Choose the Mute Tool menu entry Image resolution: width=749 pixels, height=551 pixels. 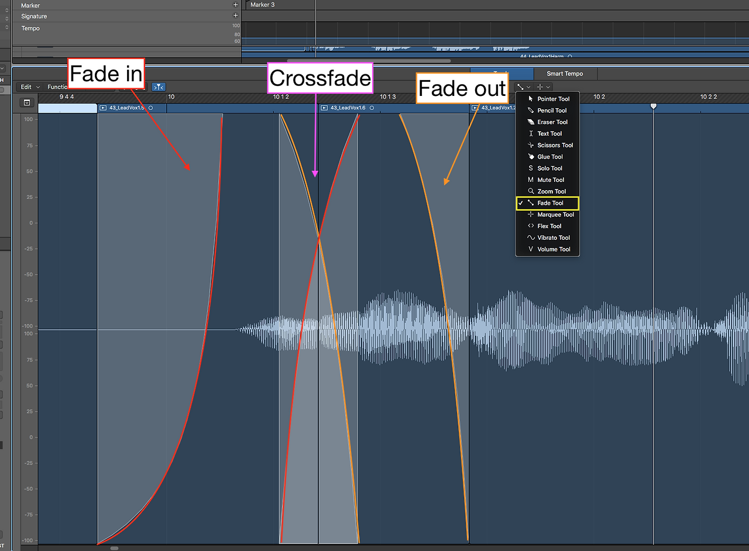click(548, 180)
